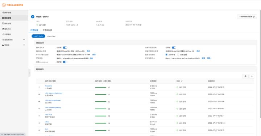Click the vertical page scrollbar
This screenshot has width=261, height=136.
pyautogui.click(x=260, y=65)
